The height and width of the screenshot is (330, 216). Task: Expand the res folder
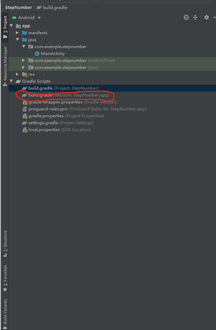point(17,74)
